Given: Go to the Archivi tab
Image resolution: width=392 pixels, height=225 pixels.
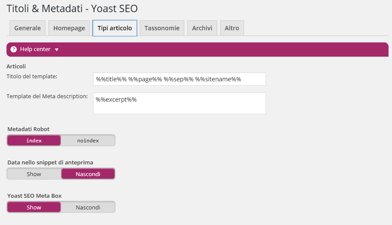Looking at the screenshot, I should point(202,28).
